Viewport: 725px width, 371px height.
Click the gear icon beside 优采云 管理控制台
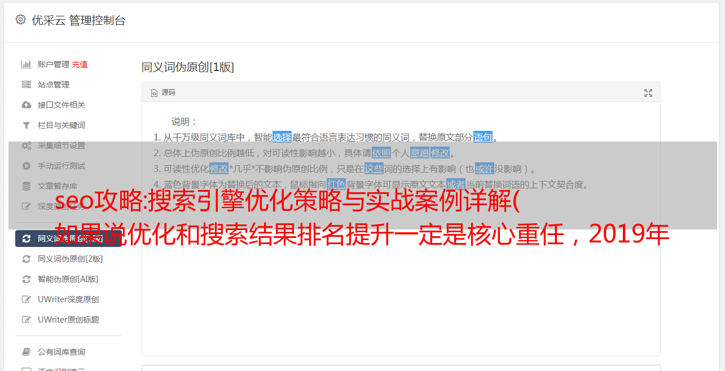point(21,20)
